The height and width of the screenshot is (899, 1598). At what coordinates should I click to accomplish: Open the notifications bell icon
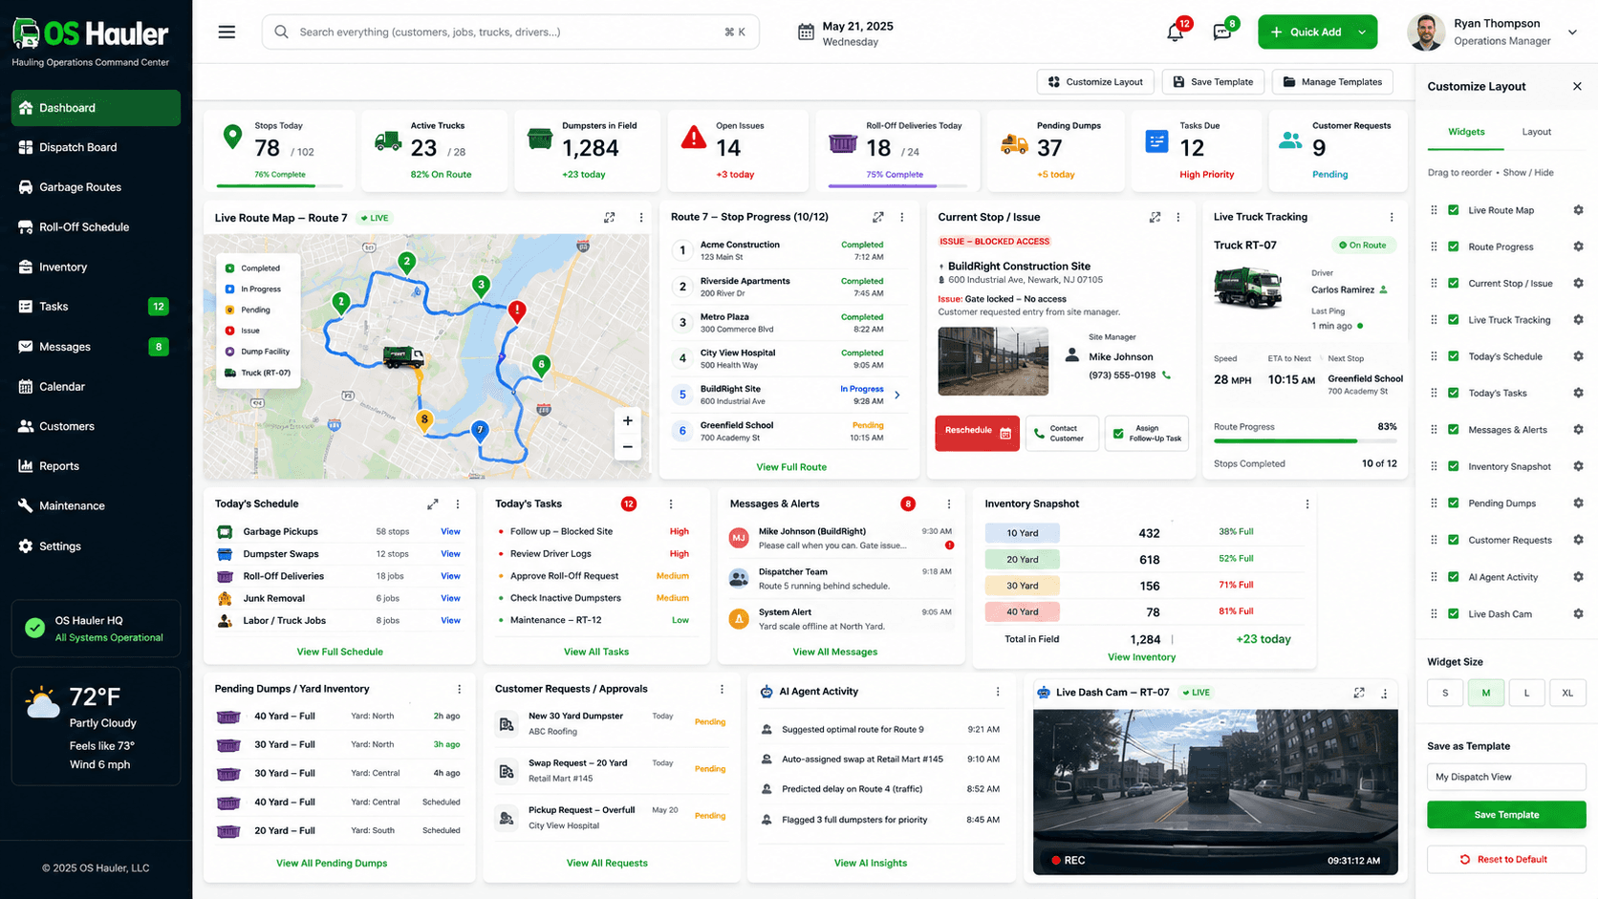[1176, 32]
